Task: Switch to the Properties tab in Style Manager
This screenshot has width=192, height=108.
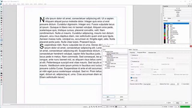Action: click(132, 52)
